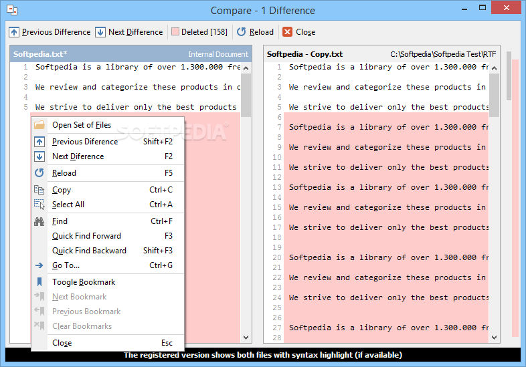Click the Clear Bookmarks icon
526x367 pixels.
39,326
